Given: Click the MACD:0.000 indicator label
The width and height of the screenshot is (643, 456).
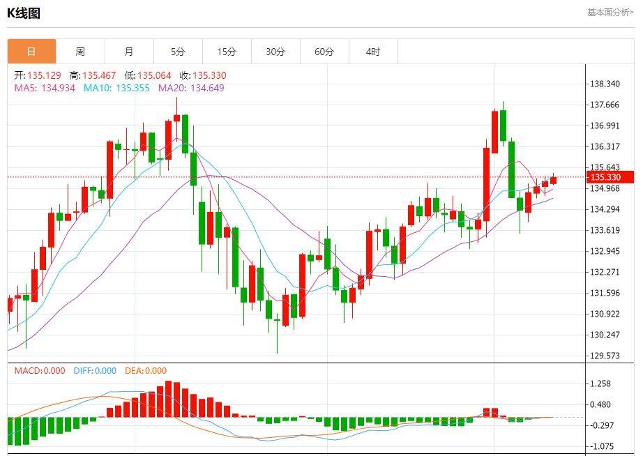Looking at the screenshot, I should click(40, 371).
